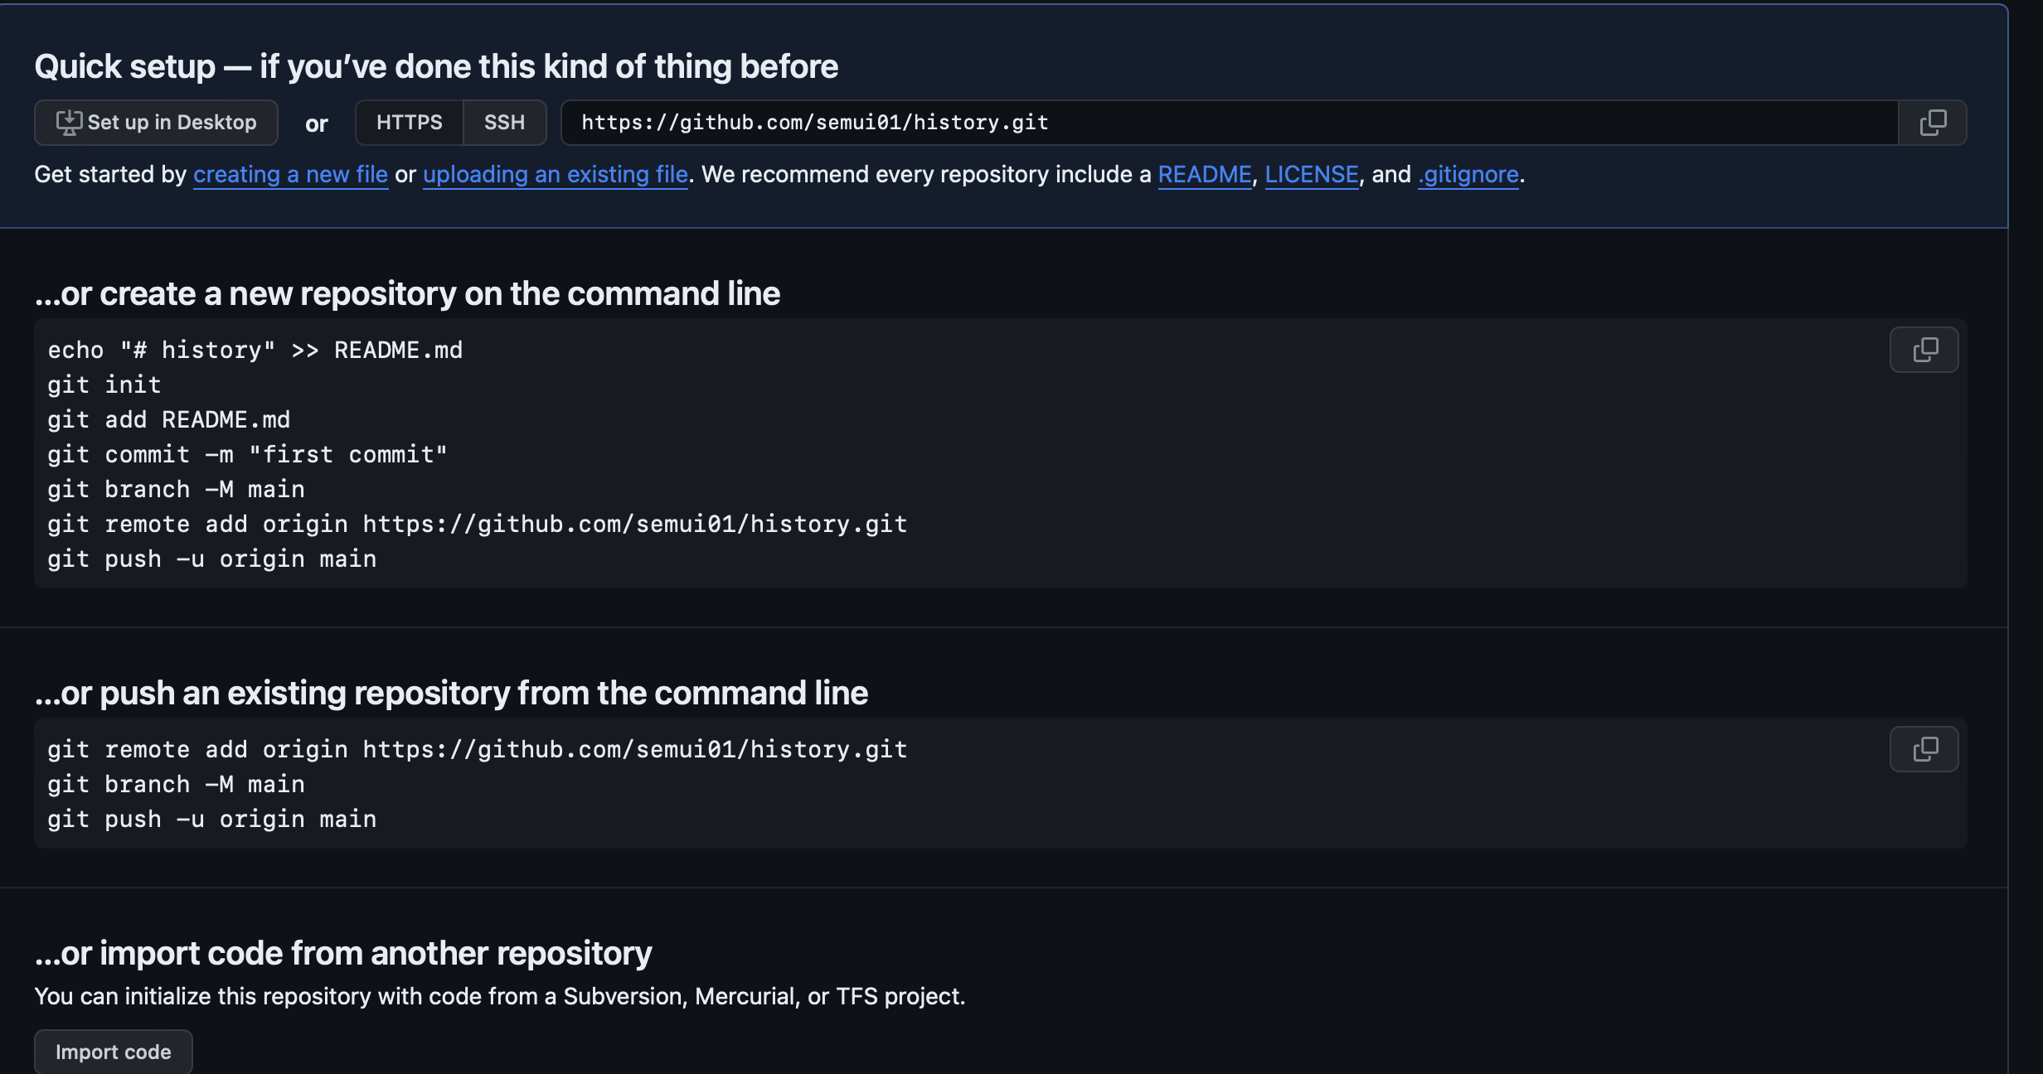Click the git init command line

[x=104, y=384]
